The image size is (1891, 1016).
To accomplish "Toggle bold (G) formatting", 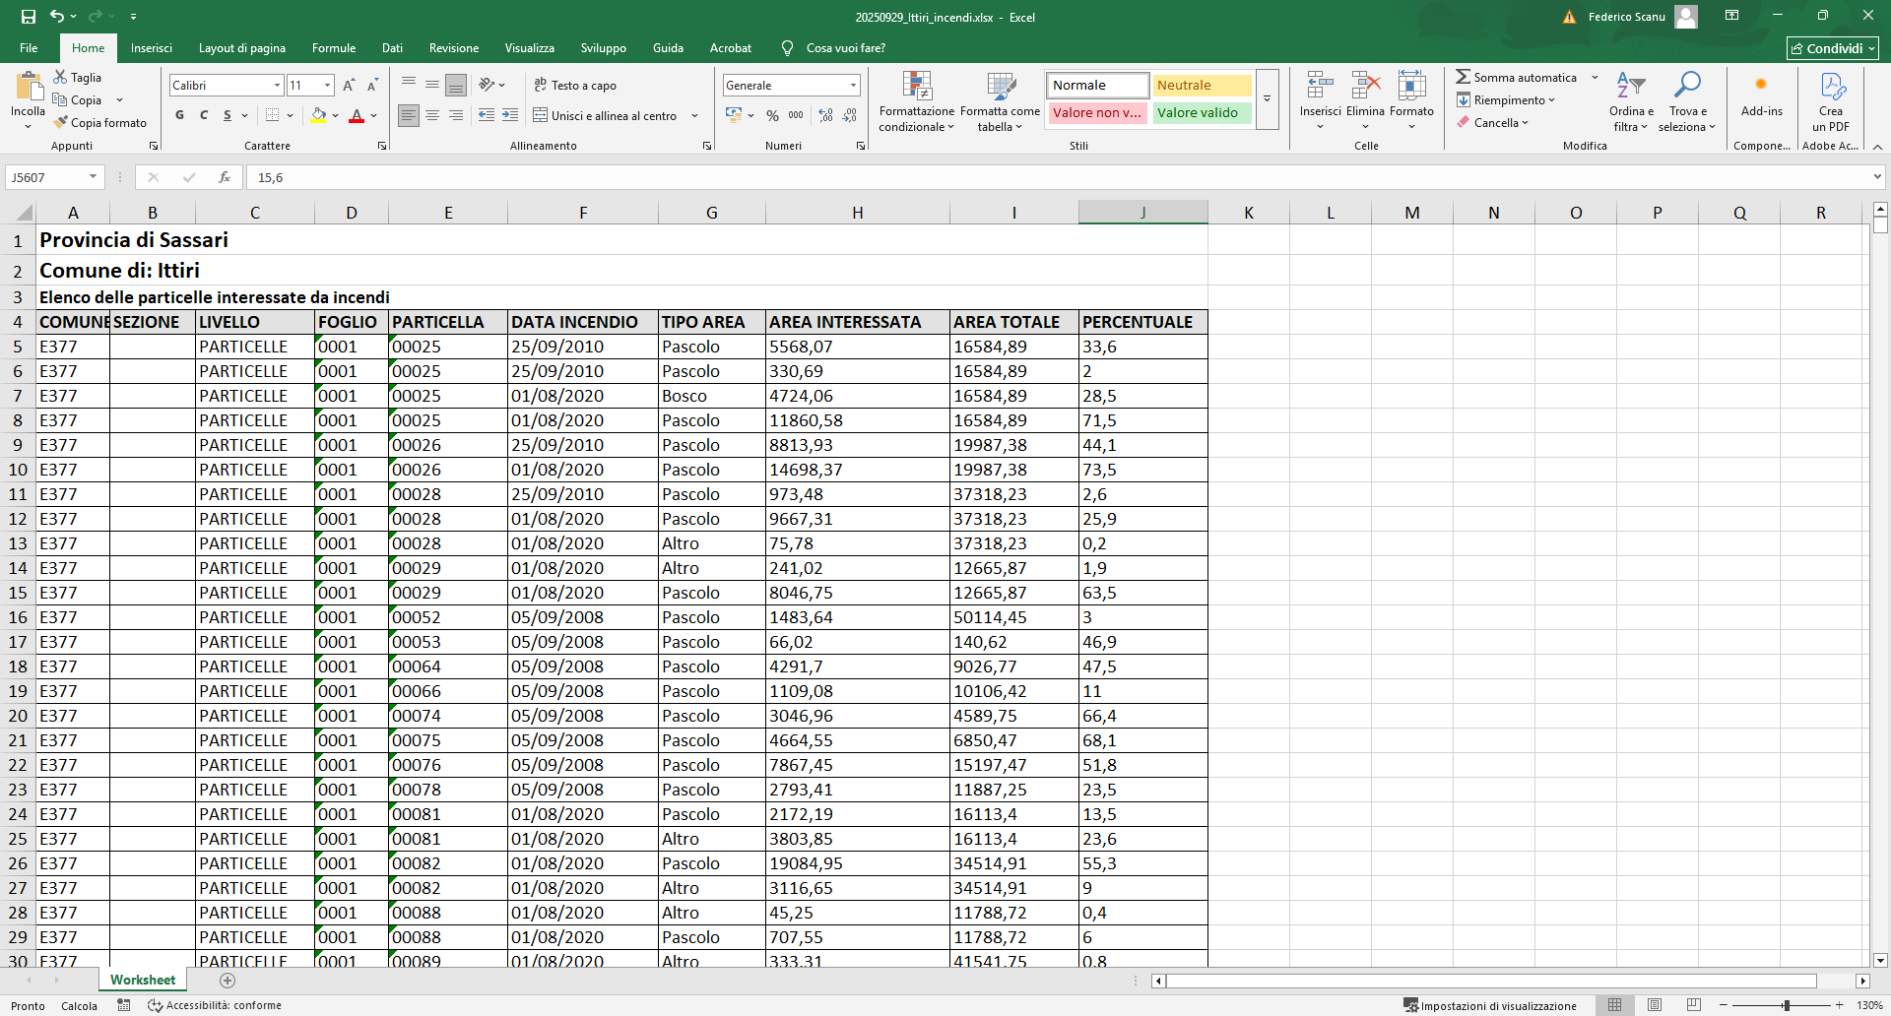I will (179, 115).
